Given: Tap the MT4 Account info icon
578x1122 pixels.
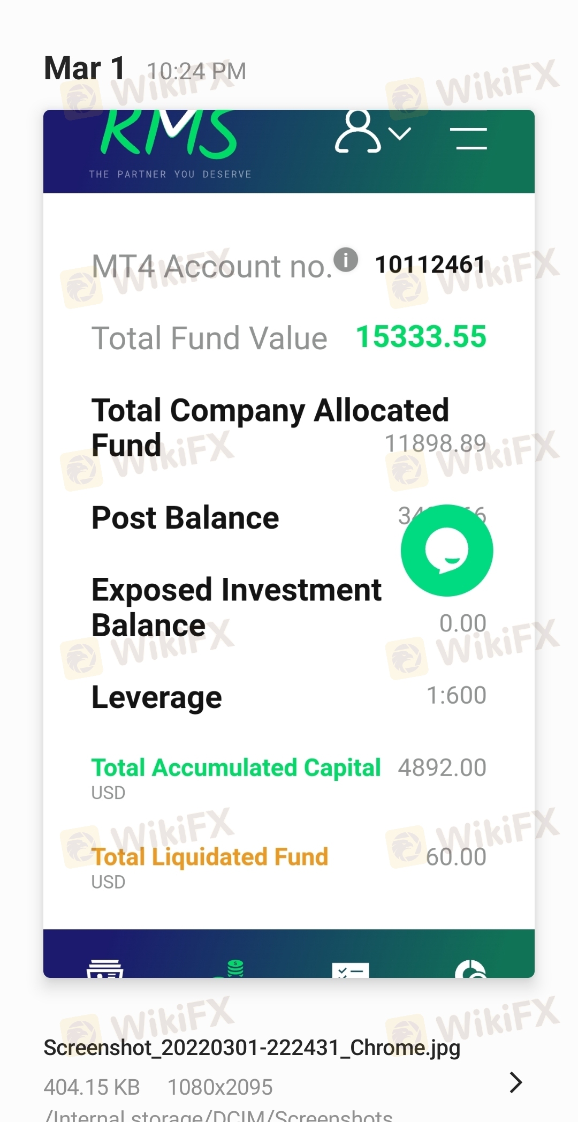Looking at the screenshot, I should point(346,260).
